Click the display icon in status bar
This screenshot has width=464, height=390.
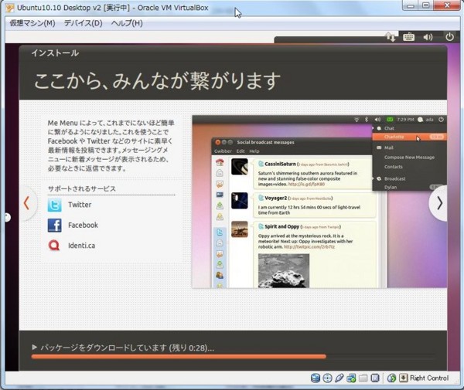(x=375, y=378)
